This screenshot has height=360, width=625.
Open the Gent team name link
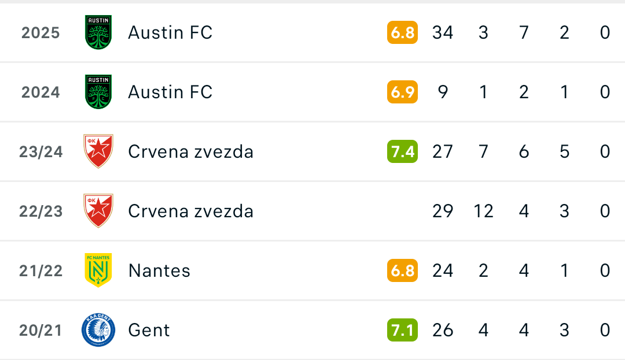149,330
